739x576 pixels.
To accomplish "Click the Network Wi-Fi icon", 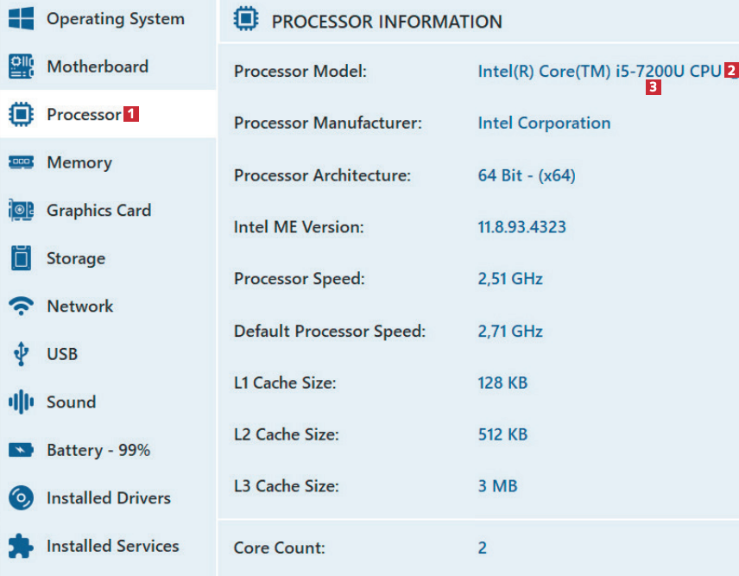I will [x=21, y=306].
